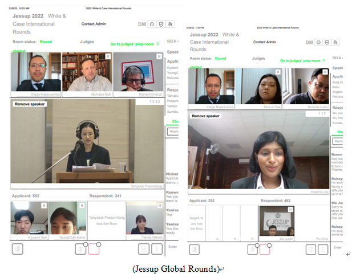Click the shield icon in right window header
The width and height of the screenshot is (356, 278).
point(327,42)
